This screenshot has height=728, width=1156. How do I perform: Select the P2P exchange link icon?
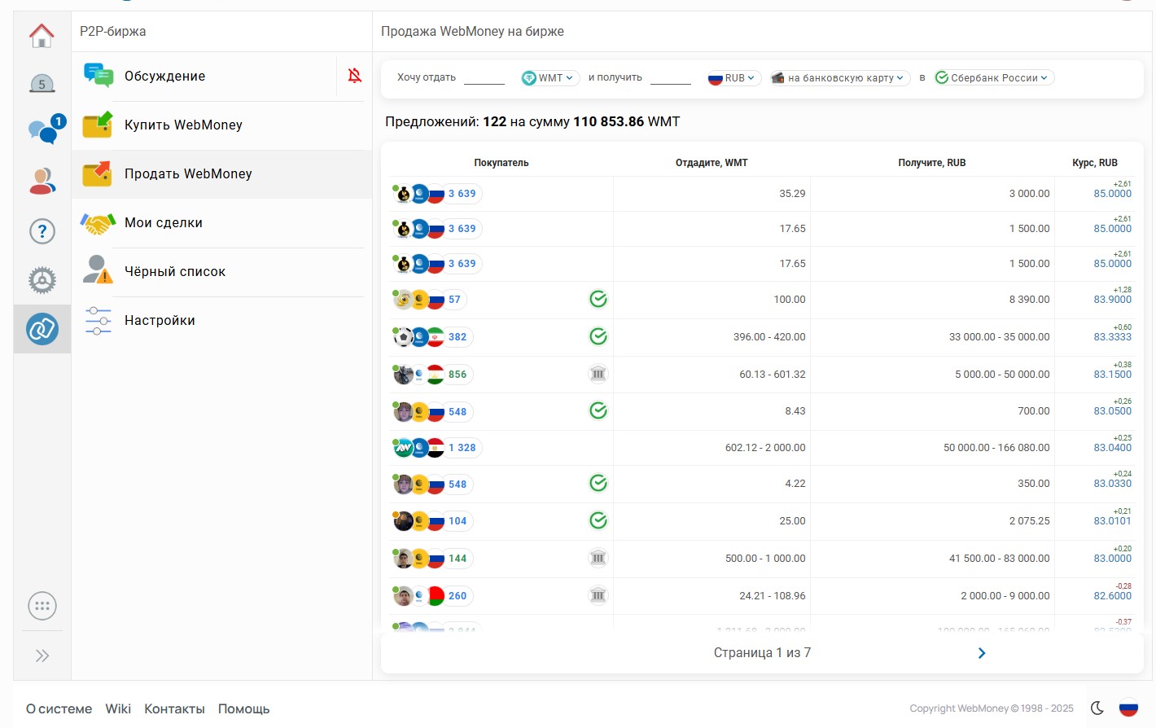coord(42,329)
